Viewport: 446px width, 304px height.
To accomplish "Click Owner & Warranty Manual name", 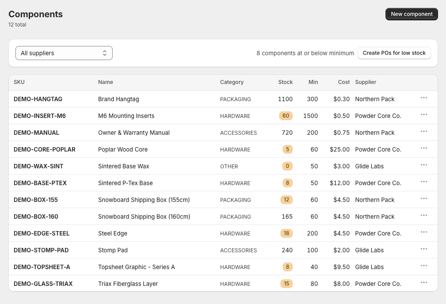I will click(x=134, y=133).
